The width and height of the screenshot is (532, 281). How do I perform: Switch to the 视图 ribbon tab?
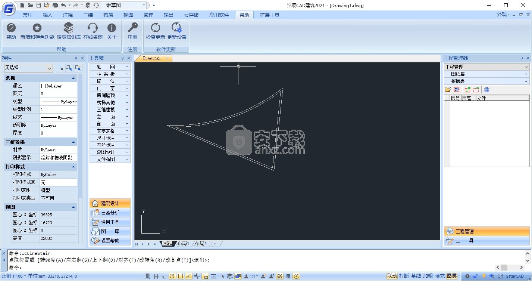128,15
